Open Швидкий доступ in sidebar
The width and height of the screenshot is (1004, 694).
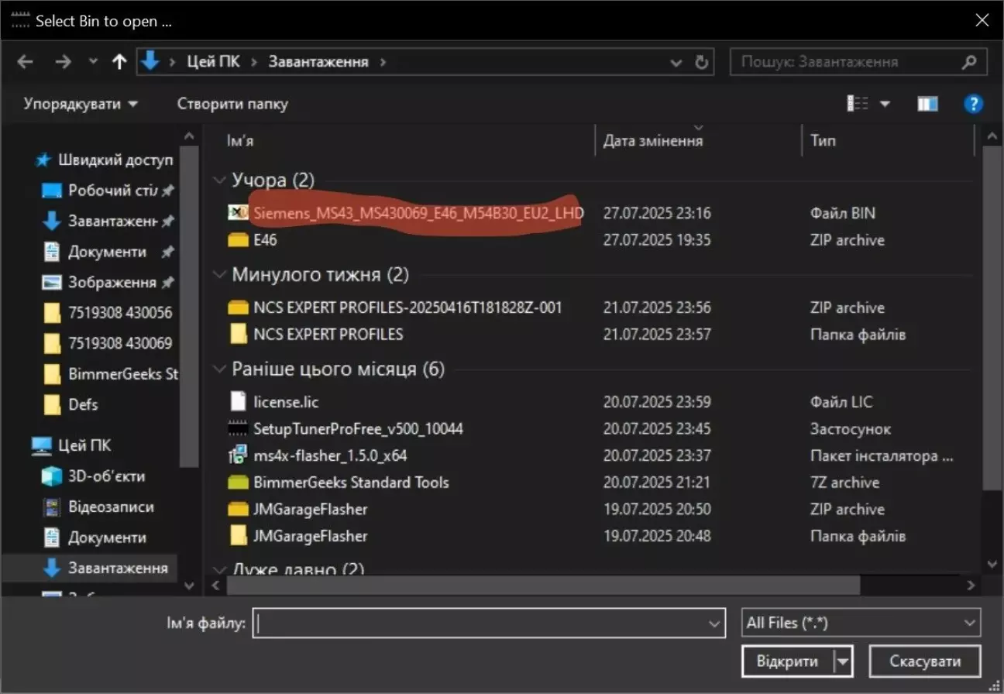(x=105, y=160)
